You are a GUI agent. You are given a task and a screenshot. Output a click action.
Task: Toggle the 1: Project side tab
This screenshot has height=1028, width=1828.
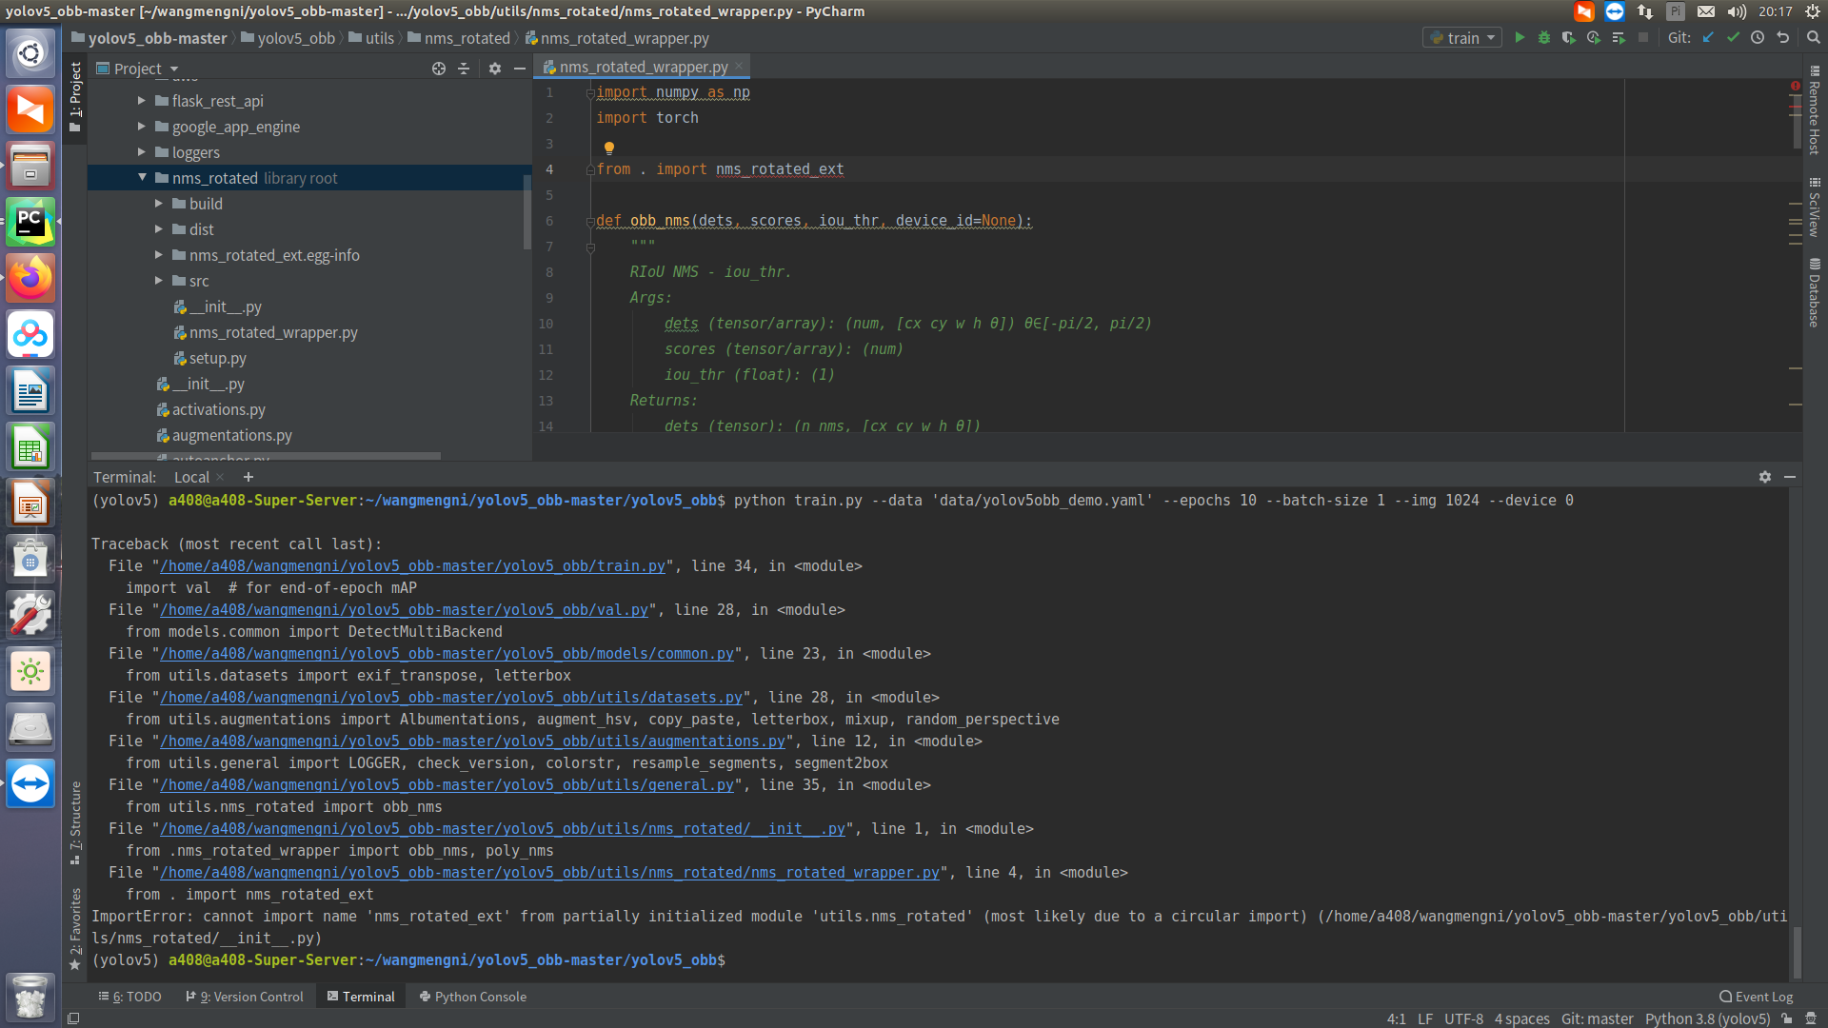point(75,98)
